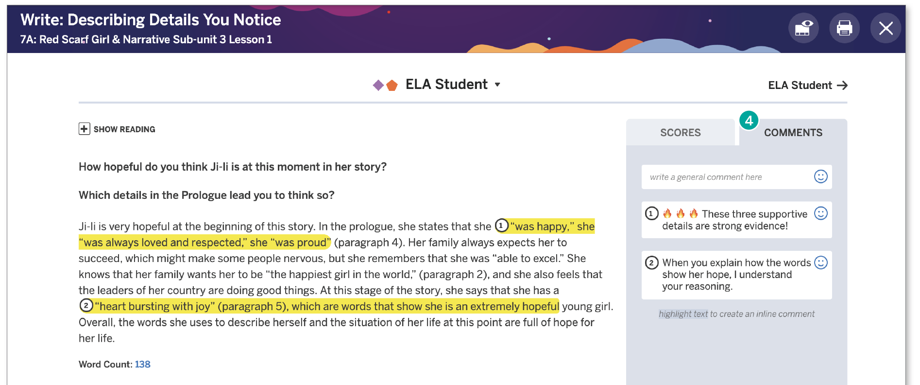Image resolution: width=920 pixels, height=385 pixels.
Task: Click the print icon
Action: pos(844,28)
